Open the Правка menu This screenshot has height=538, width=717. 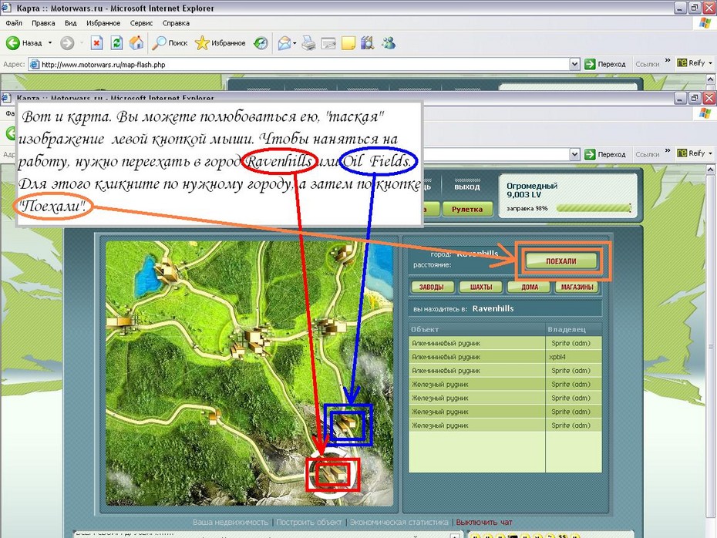coord(43,23)
